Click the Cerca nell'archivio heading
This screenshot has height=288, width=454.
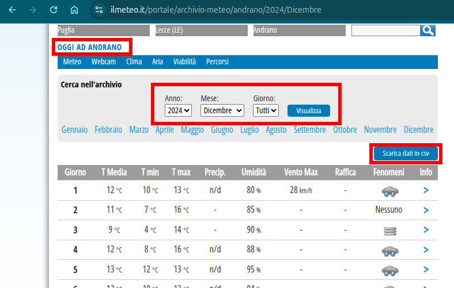pos(91,85)
